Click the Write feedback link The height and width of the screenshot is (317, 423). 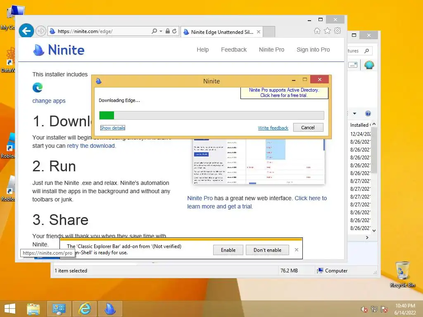(273, 128)
